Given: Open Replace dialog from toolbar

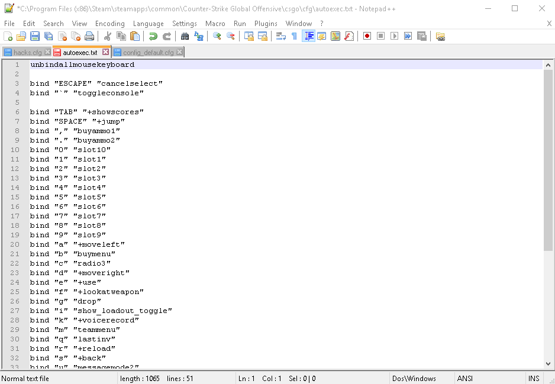Looking at the screenshot, I should point(199,36).
